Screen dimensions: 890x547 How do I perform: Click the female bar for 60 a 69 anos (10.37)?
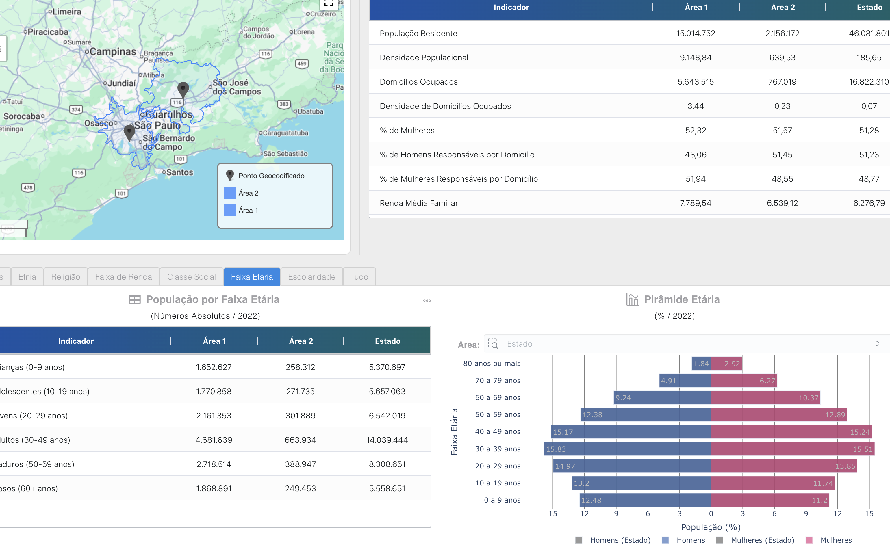(x=765, y=398)
